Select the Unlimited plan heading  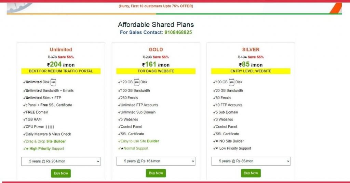pos(61,50)
